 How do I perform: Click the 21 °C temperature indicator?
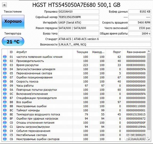[x=13, y=41]
